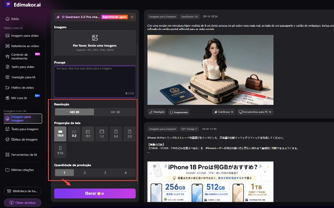The image size is (334, 208).
Task: Click Imagem para imagem tag on GPT Image result
Action: point(162,129)
